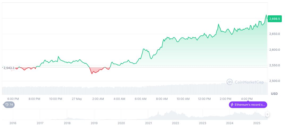Click the USD currency label
285x126 pixels.
(274, 94)
